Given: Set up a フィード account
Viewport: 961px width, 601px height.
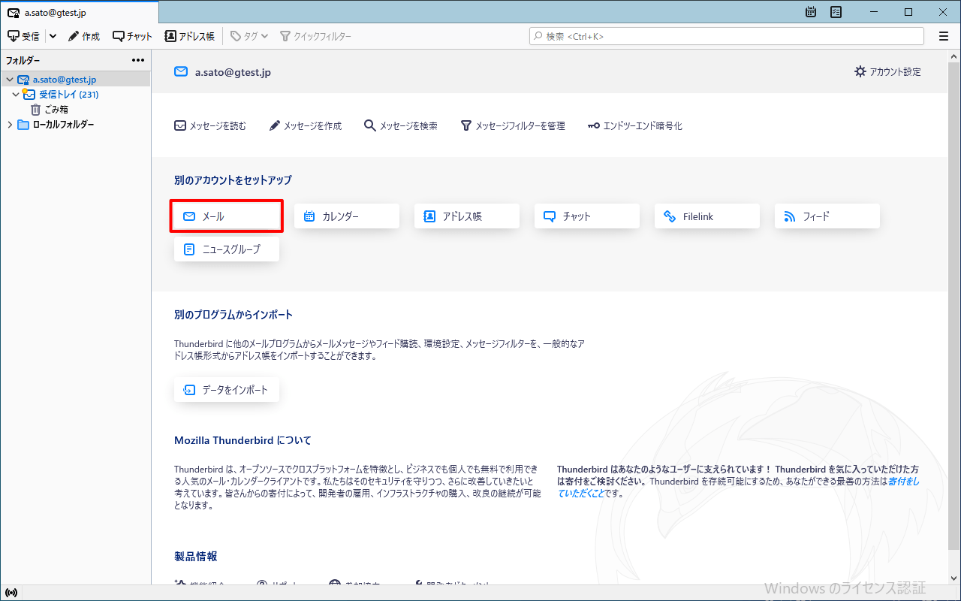Looking at the screenshot, I should [x=827, y=216].
